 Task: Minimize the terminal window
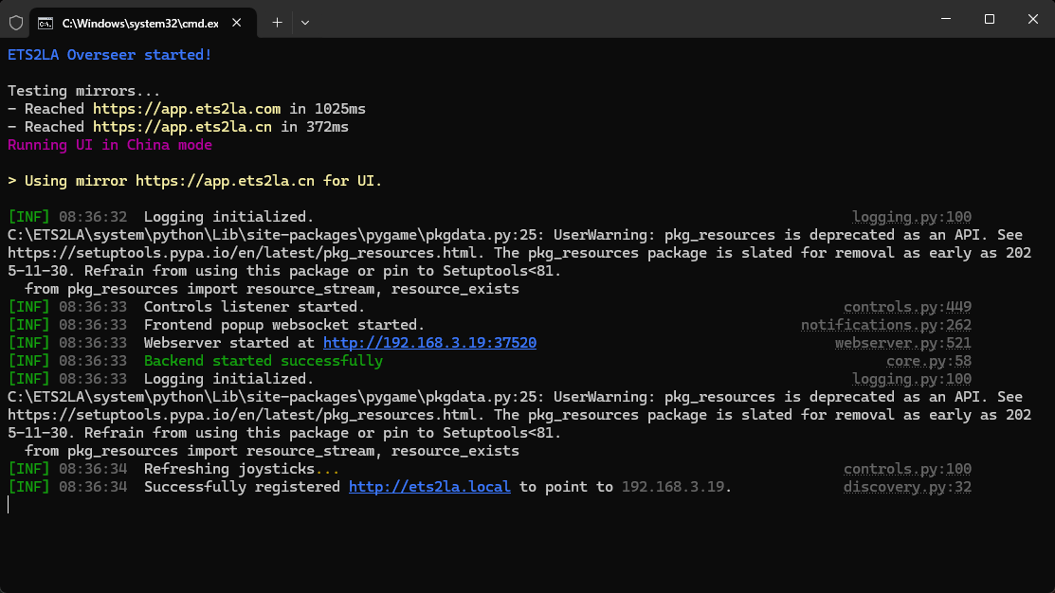(x=945, y=20)
